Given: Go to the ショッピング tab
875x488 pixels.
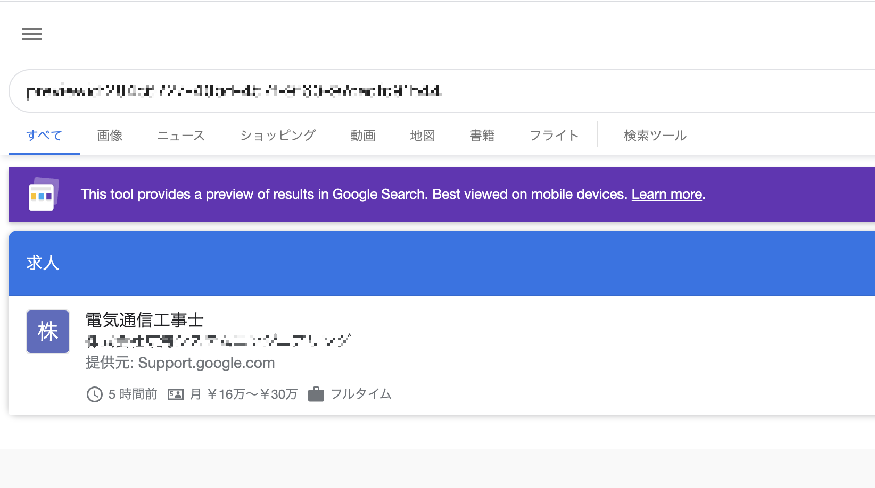Looking at the screenshot, I should click(x=278, y=136).
